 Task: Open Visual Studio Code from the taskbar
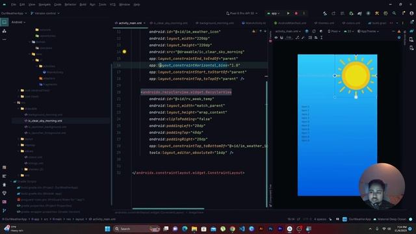242,229
